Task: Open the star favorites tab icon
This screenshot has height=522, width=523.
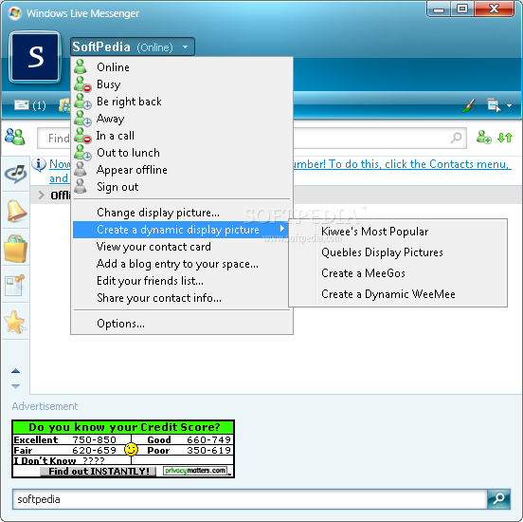Action: tap(15, 322)
